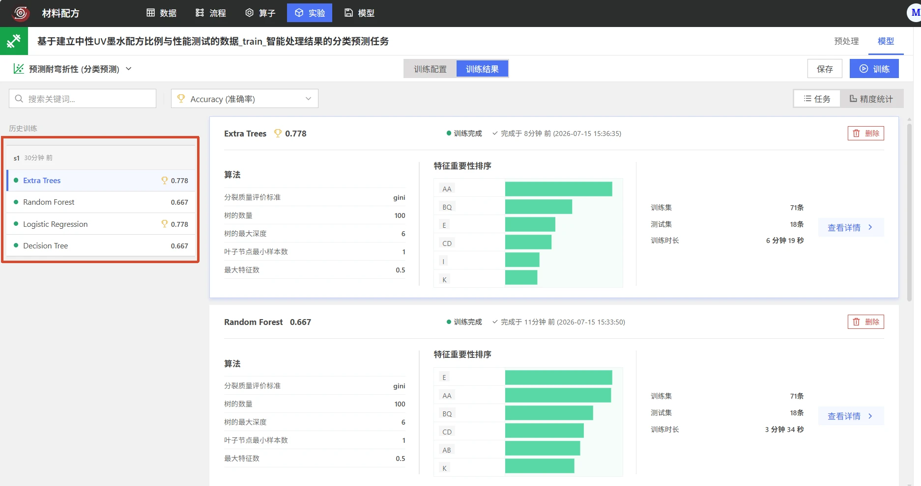Switch to 训练配置 view
Screen dimensions: 921x486
click(430, 69)
